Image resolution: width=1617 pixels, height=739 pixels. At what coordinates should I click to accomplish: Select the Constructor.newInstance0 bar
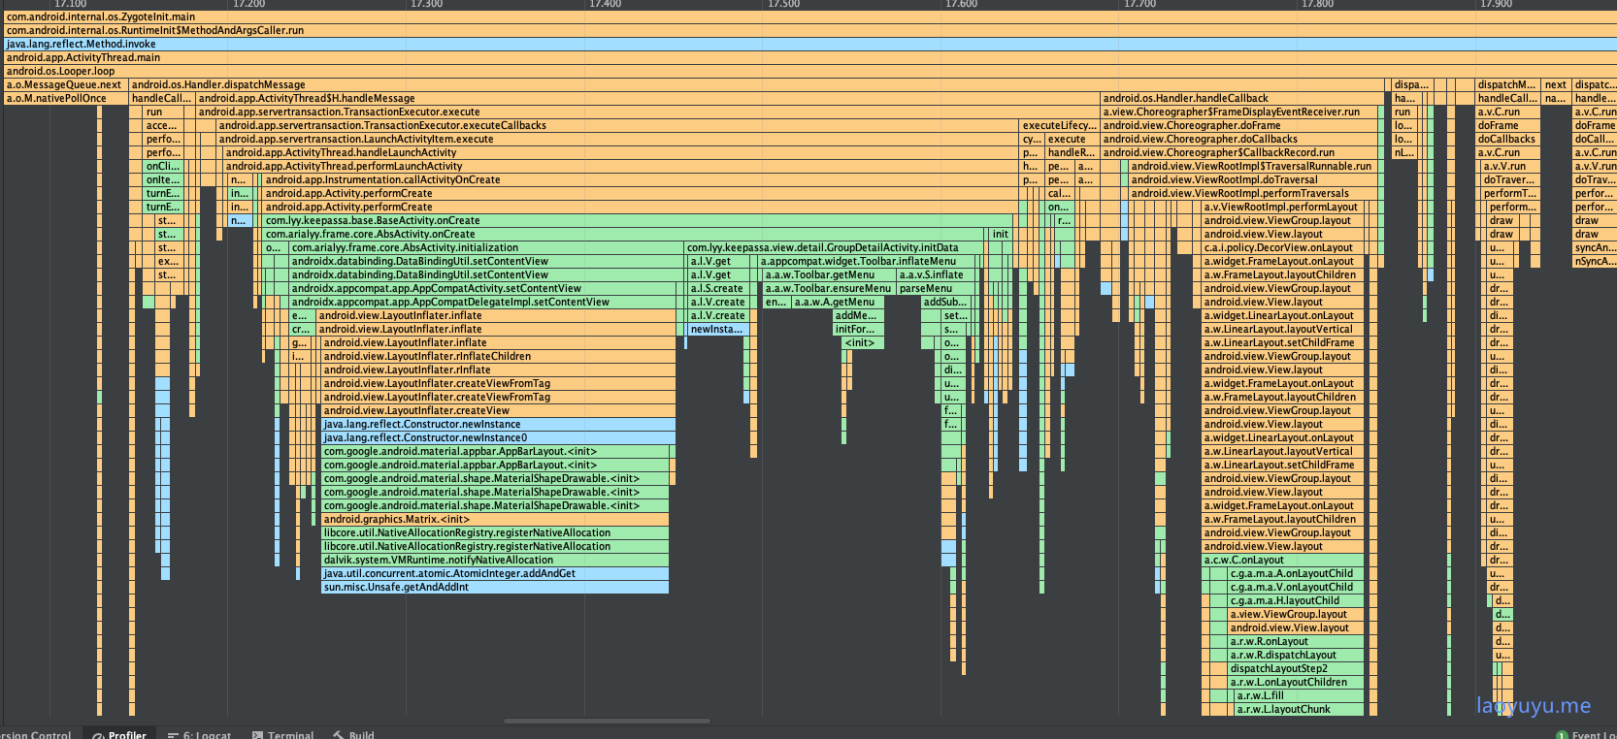point(499,437)
